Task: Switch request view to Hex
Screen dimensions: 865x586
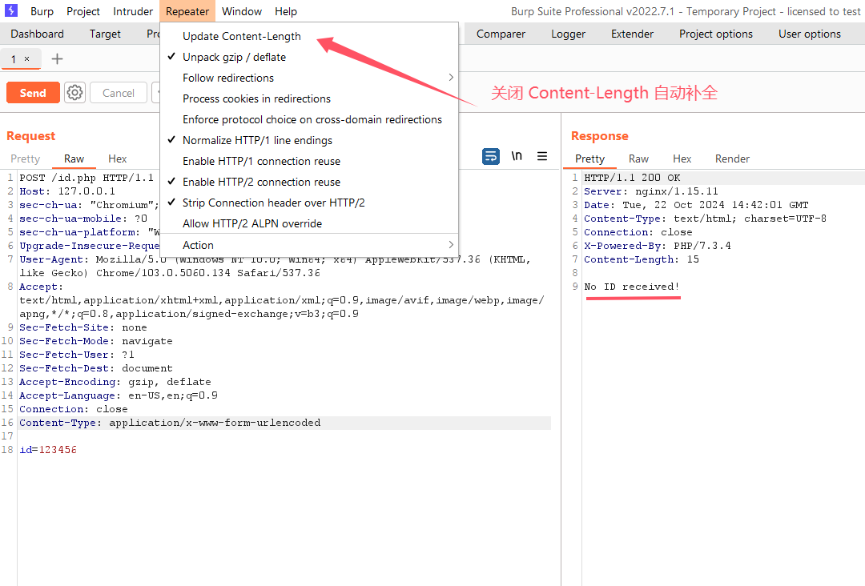Action: point(118,159)
